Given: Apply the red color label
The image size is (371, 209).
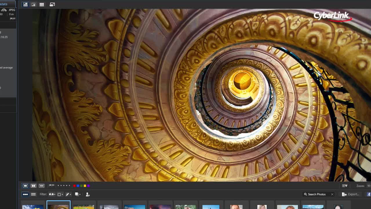Looking at the screenshot, I should click(74, 186).
